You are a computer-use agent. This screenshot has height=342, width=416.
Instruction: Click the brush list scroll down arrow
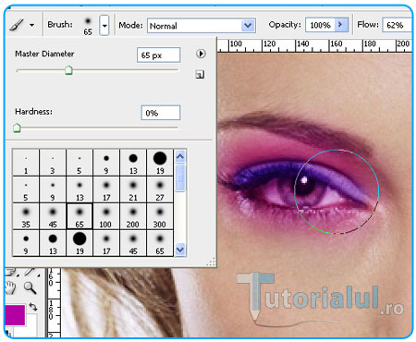[x=180, y=250]
